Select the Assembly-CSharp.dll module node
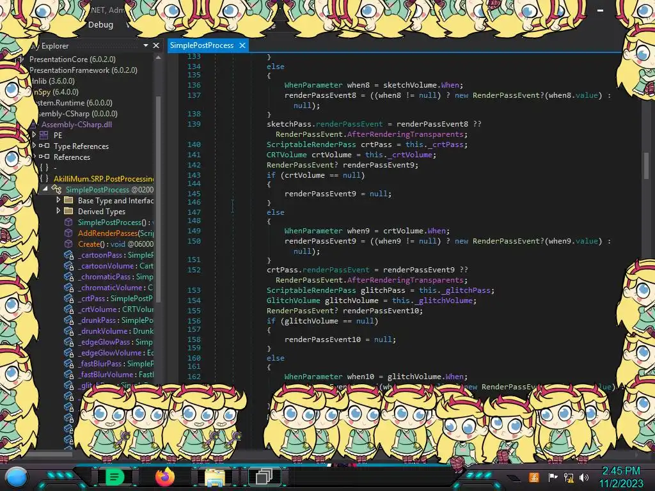Viewport: 655px width, 491px height. point(77,125)
